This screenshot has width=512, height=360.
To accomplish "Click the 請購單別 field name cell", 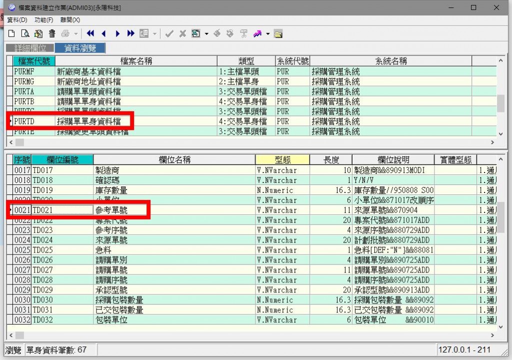I will 174,260.
